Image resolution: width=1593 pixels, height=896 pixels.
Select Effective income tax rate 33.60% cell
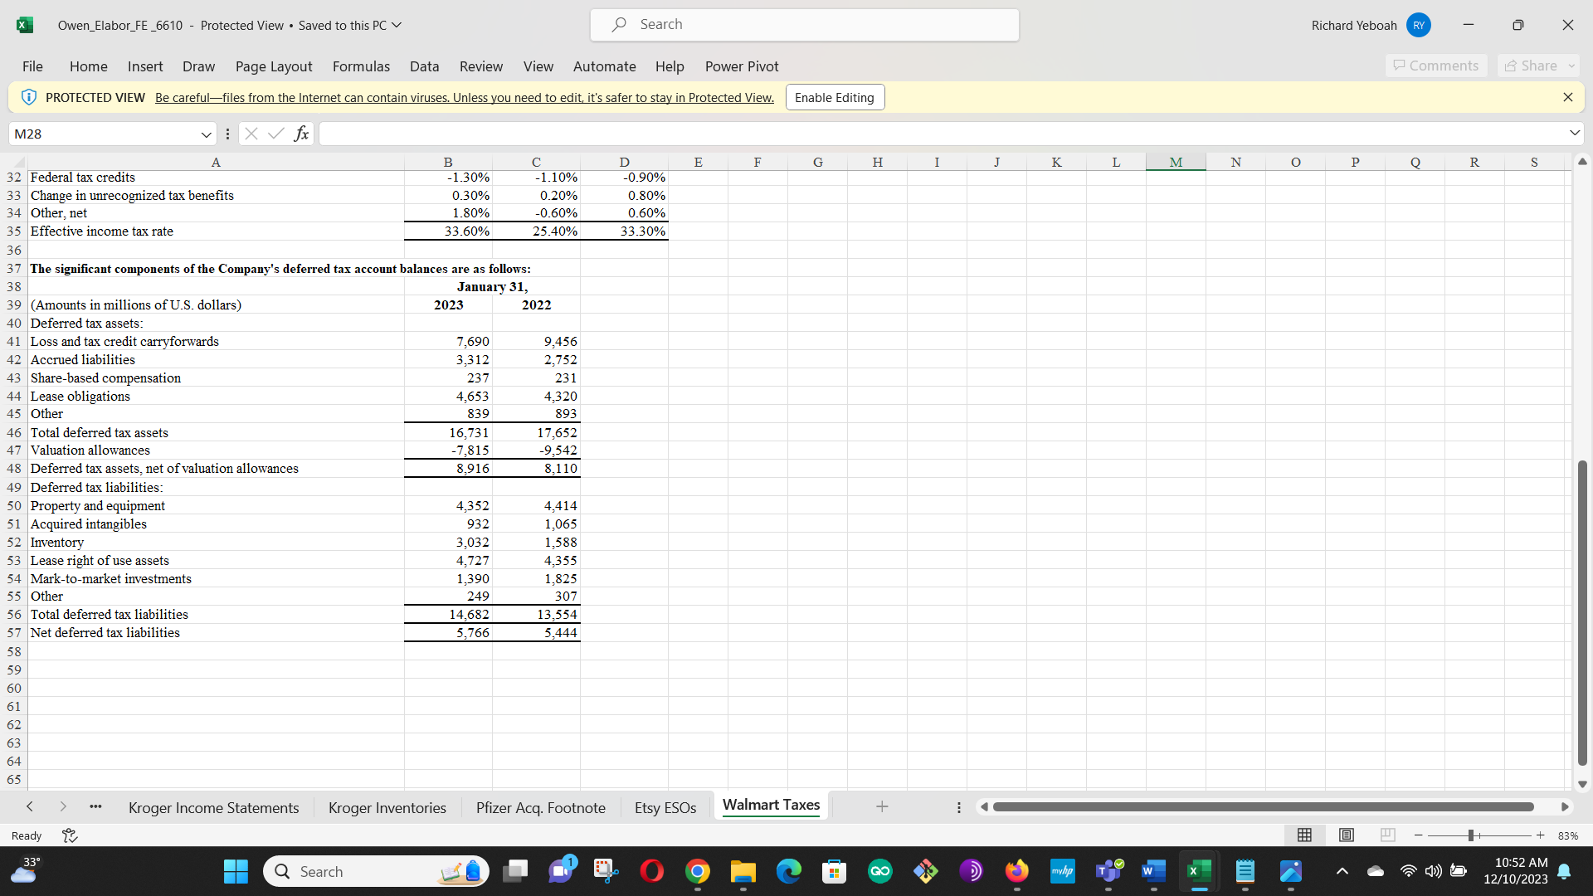448,231
